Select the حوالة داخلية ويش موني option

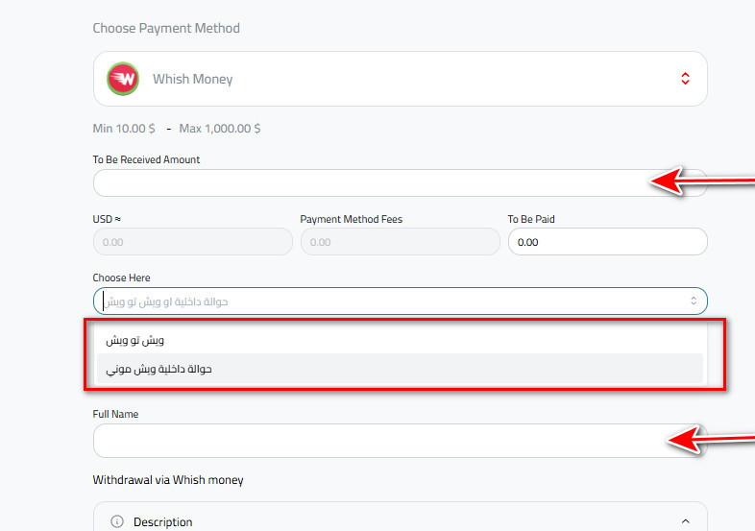coord(401,369)
